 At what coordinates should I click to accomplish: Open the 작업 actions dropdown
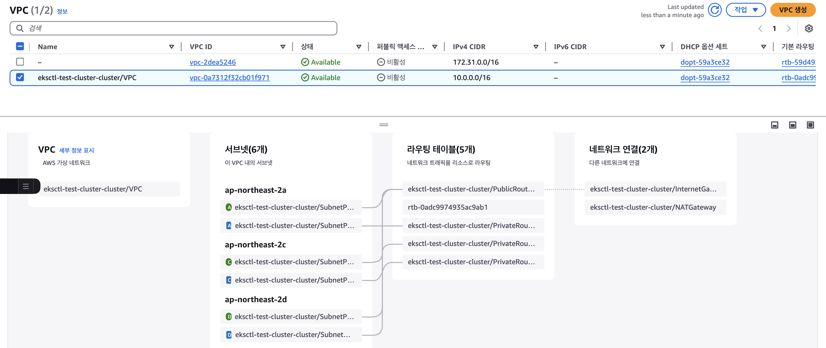coord(746,10)
